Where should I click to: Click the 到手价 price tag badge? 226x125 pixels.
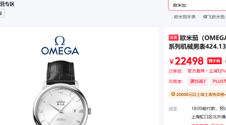pyautogui.click(x=214, y=61)
